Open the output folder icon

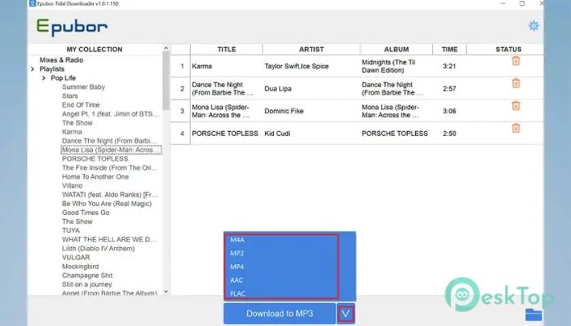click(x=533, y=315)
